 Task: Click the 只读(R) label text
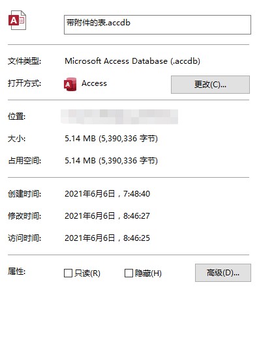[x=87, y=273]
